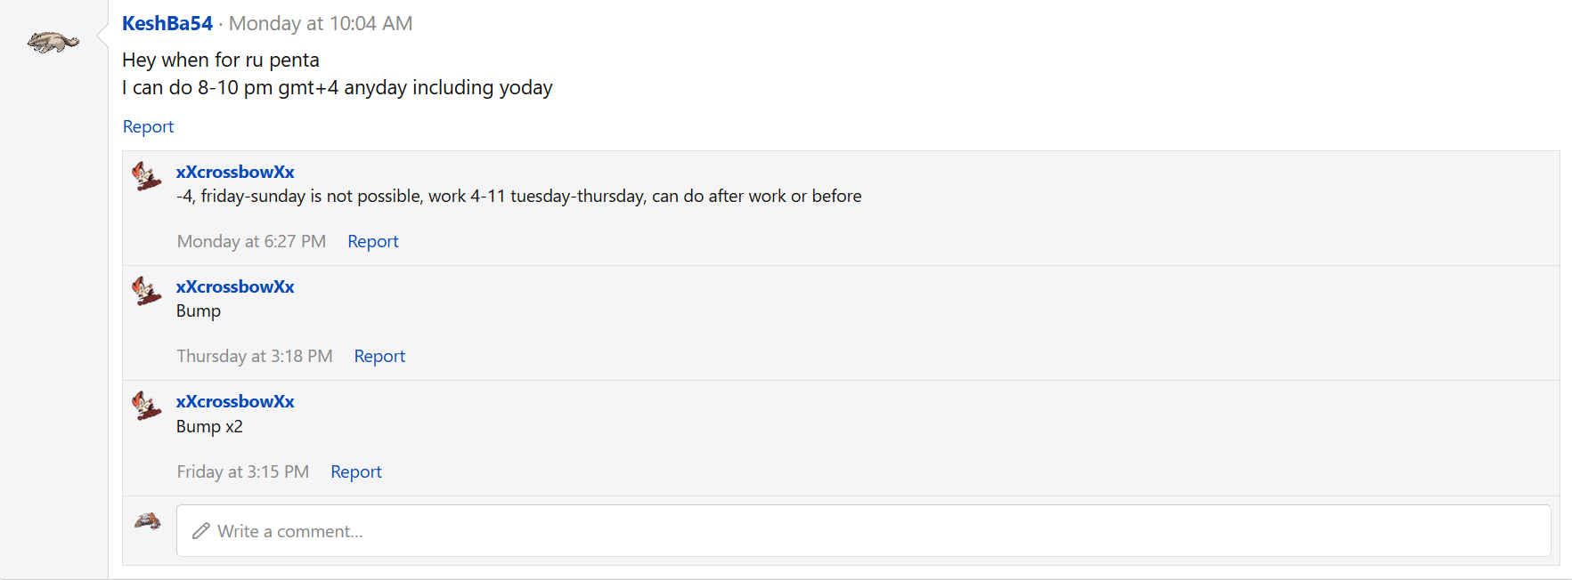
Task: Click the "Monday at 10:04 AM" timestamp
Action: (x=321, y=24)
